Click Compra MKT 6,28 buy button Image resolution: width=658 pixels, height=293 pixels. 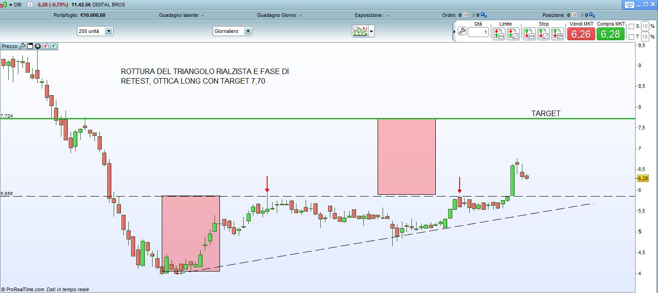coord(610,34)
